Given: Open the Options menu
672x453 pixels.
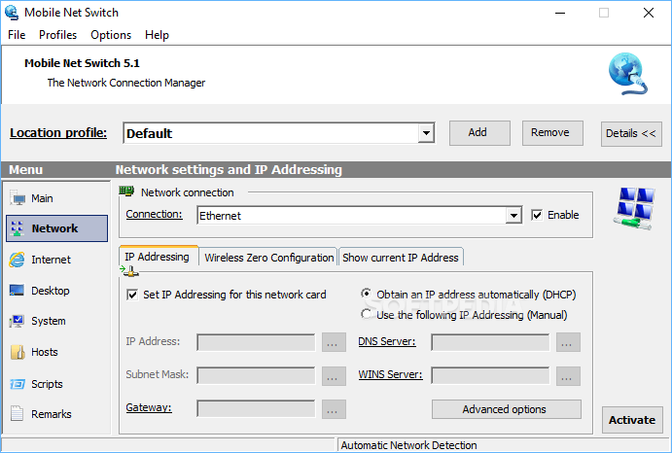Looking at the screenshot, I should click(111, 35).
